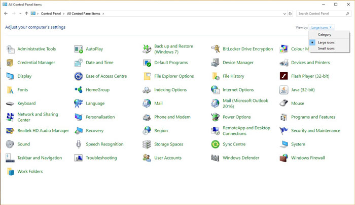The width and height of the screenshot is (355, 205).
Task: Open the Credential Manager icon
Action: pyautogui.click(x=10, y=63)
